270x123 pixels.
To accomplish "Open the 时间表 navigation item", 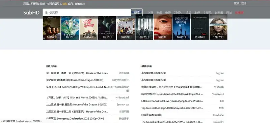I will 219,12.
